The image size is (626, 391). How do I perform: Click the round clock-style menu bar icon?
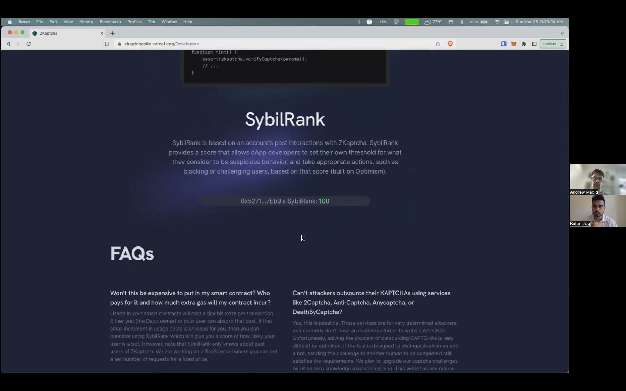pyautogui.click(x=369, y=22)
